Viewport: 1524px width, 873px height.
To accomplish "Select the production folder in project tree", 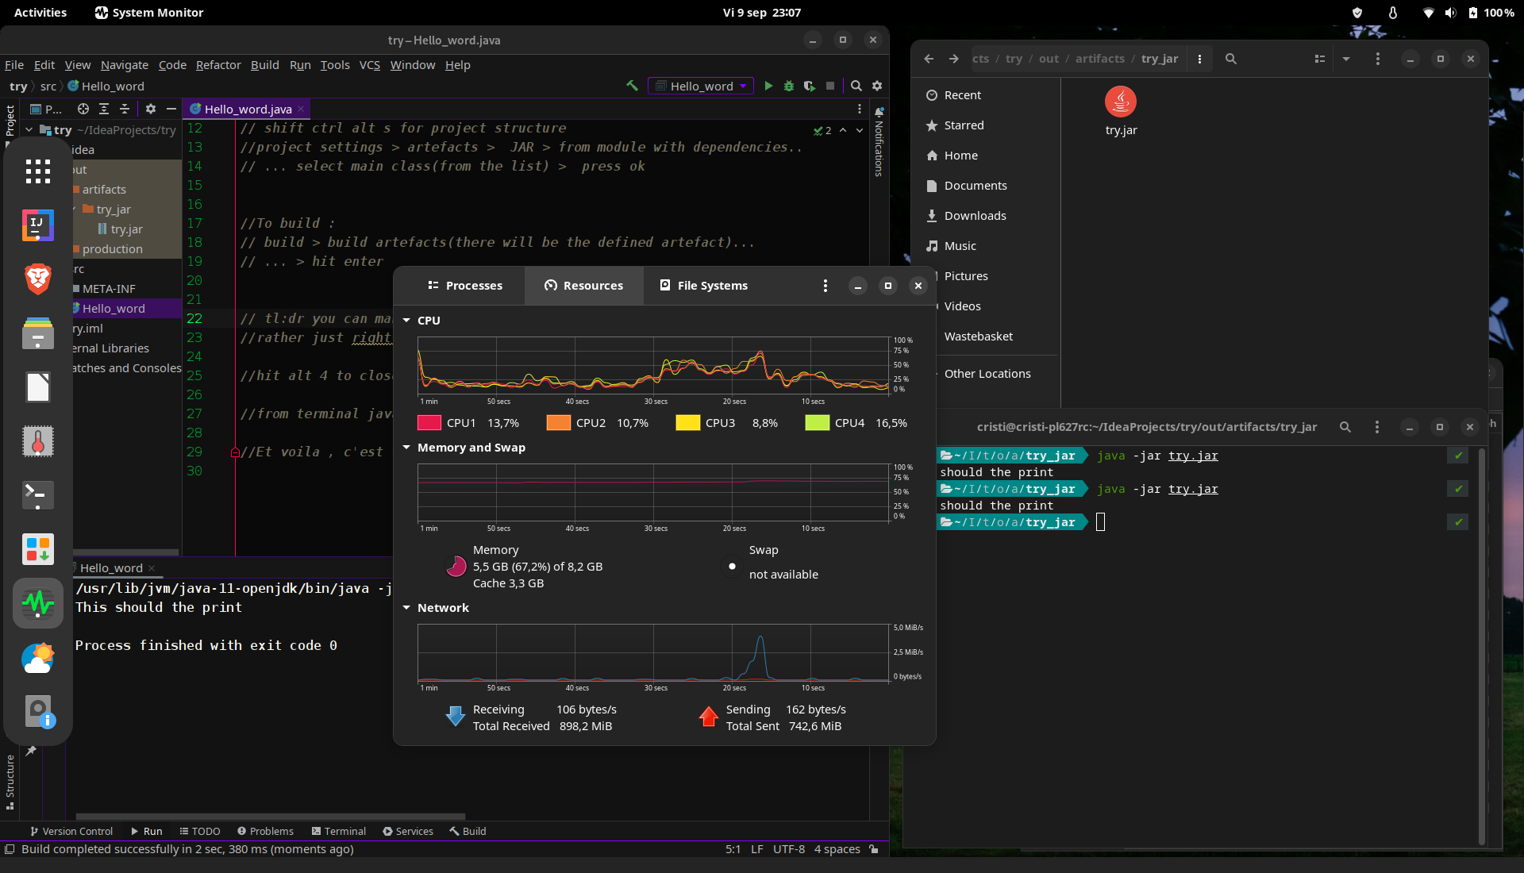I will click(x=112, y=249).
